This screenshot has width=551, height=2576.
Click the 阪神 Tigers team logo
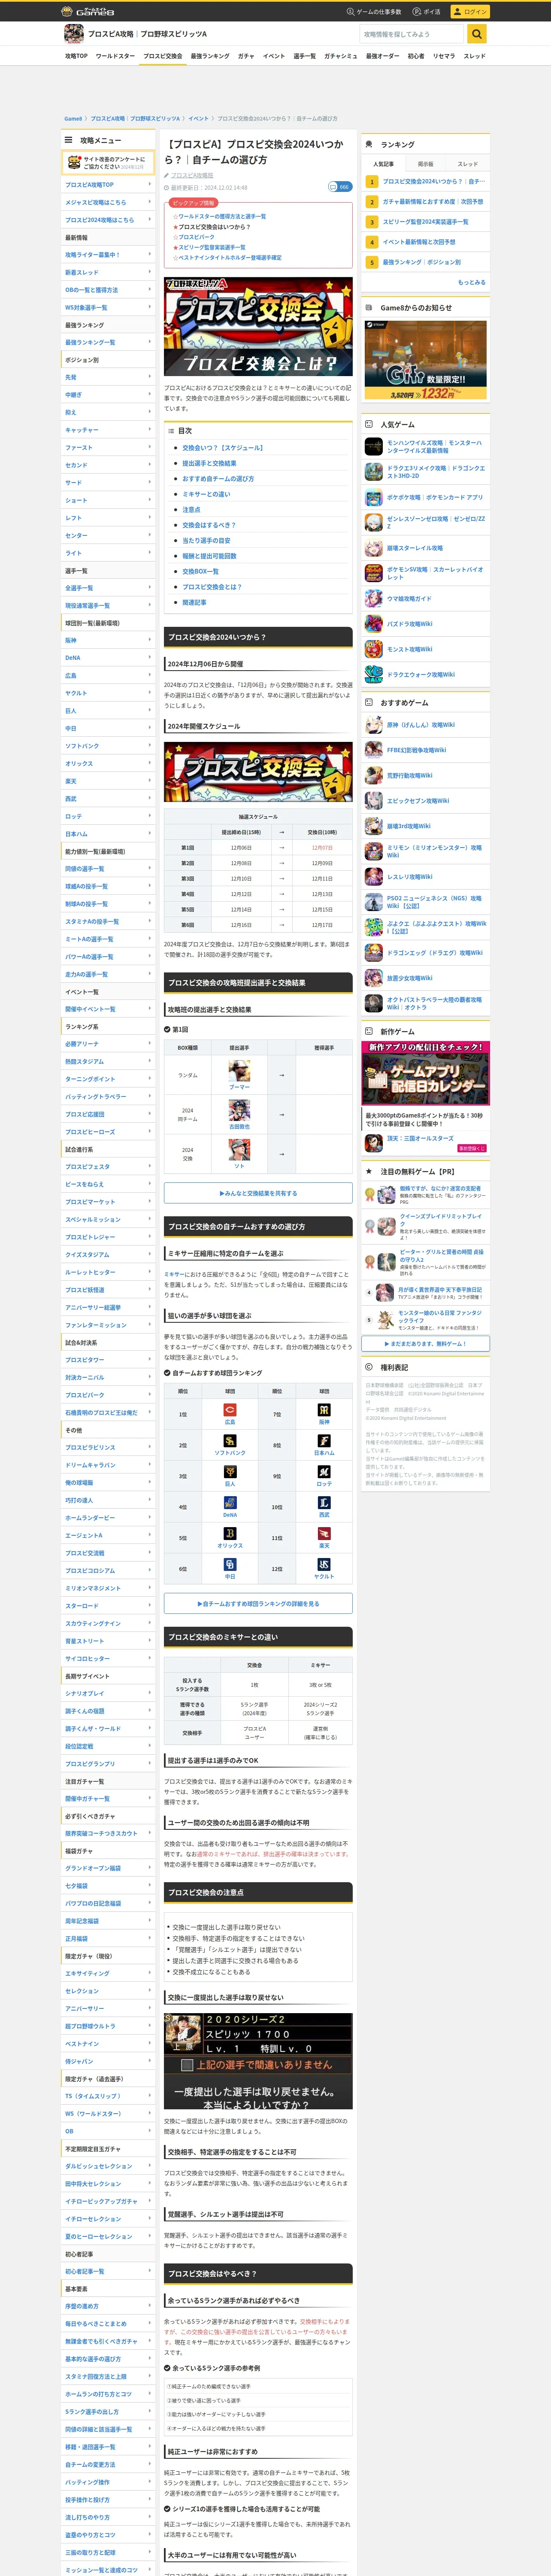click(x=324, y=1410)
